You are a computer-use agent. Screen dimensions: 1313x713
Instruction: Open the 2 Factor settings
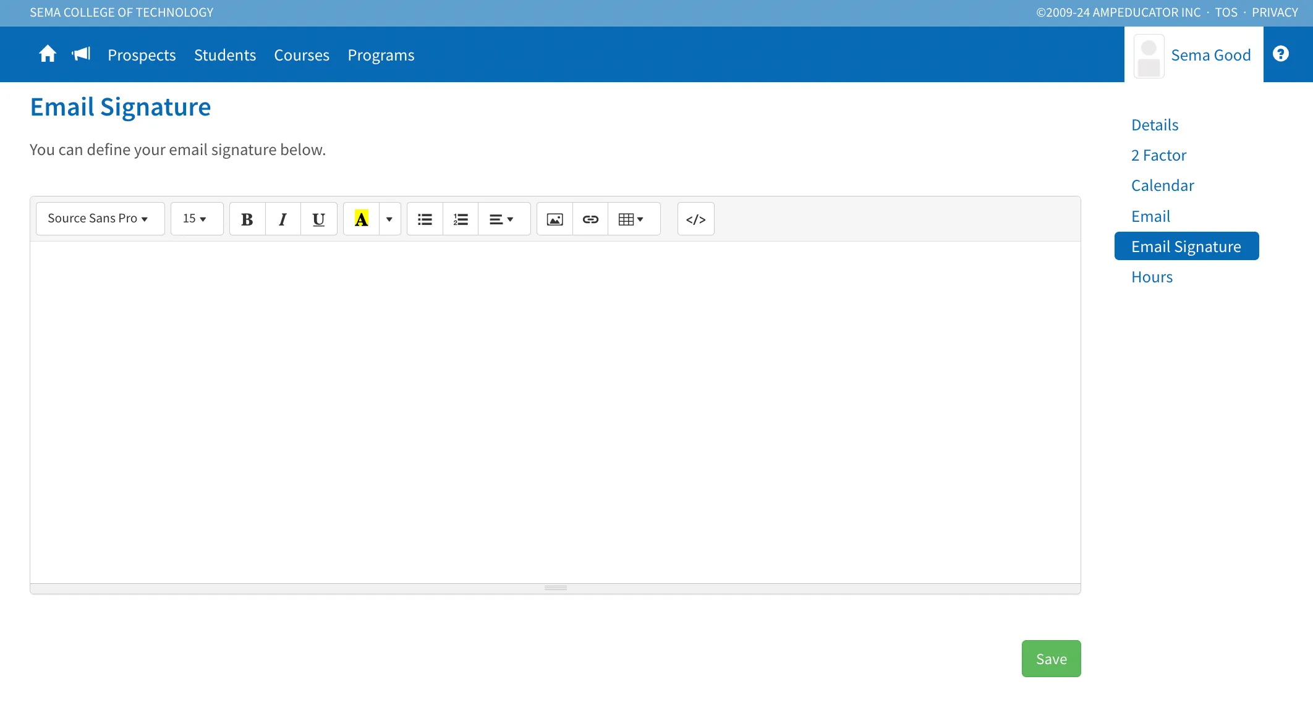click(1158, 155)
